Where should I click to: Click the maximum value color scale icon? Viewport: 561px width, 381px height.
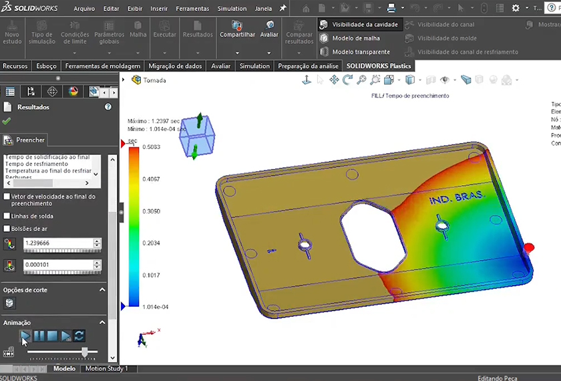click(x=9, y=244)
